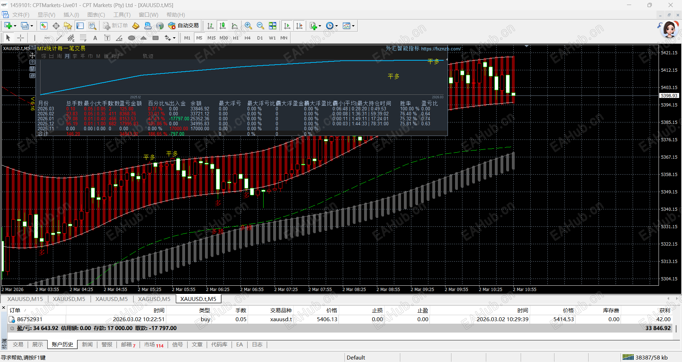The height and width of the screenshot is (362, 682).
Task: Open the Navigator folder-star icon
Action: [67, 26]
